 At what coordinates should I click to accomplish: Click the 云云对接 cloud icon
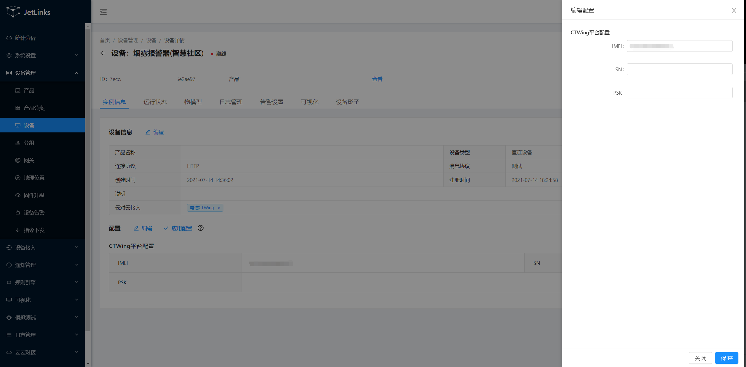(x=9, y=352)
